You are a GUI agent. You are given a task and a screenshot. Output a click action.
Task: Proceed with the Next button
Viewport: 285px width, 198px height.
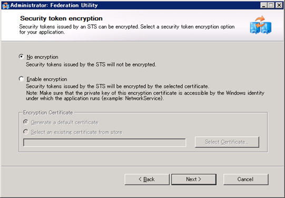point(194,180)
